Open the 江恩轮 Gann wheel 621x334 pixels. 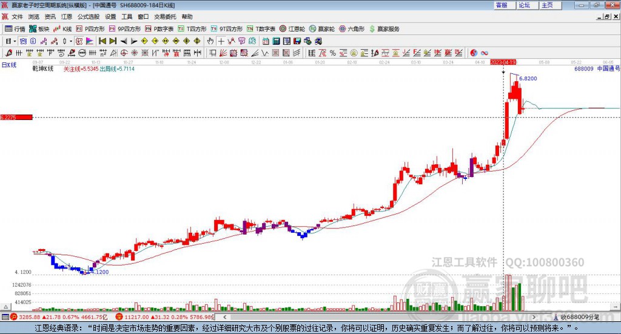pyautogui.click(x=292, y=29)
